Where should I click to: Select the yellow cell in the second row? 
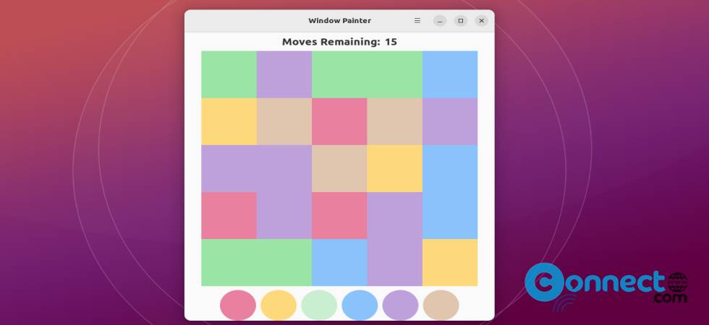(x=229, y=121)
